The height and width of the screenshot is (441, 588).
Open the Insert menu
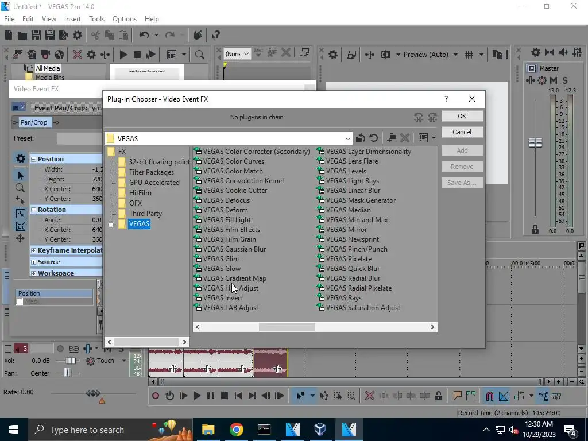tap(72, 19)
